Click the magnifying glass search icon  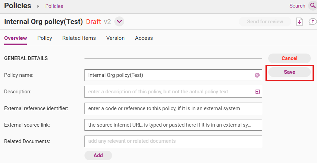pyautogui.click(x=313, y=6)
